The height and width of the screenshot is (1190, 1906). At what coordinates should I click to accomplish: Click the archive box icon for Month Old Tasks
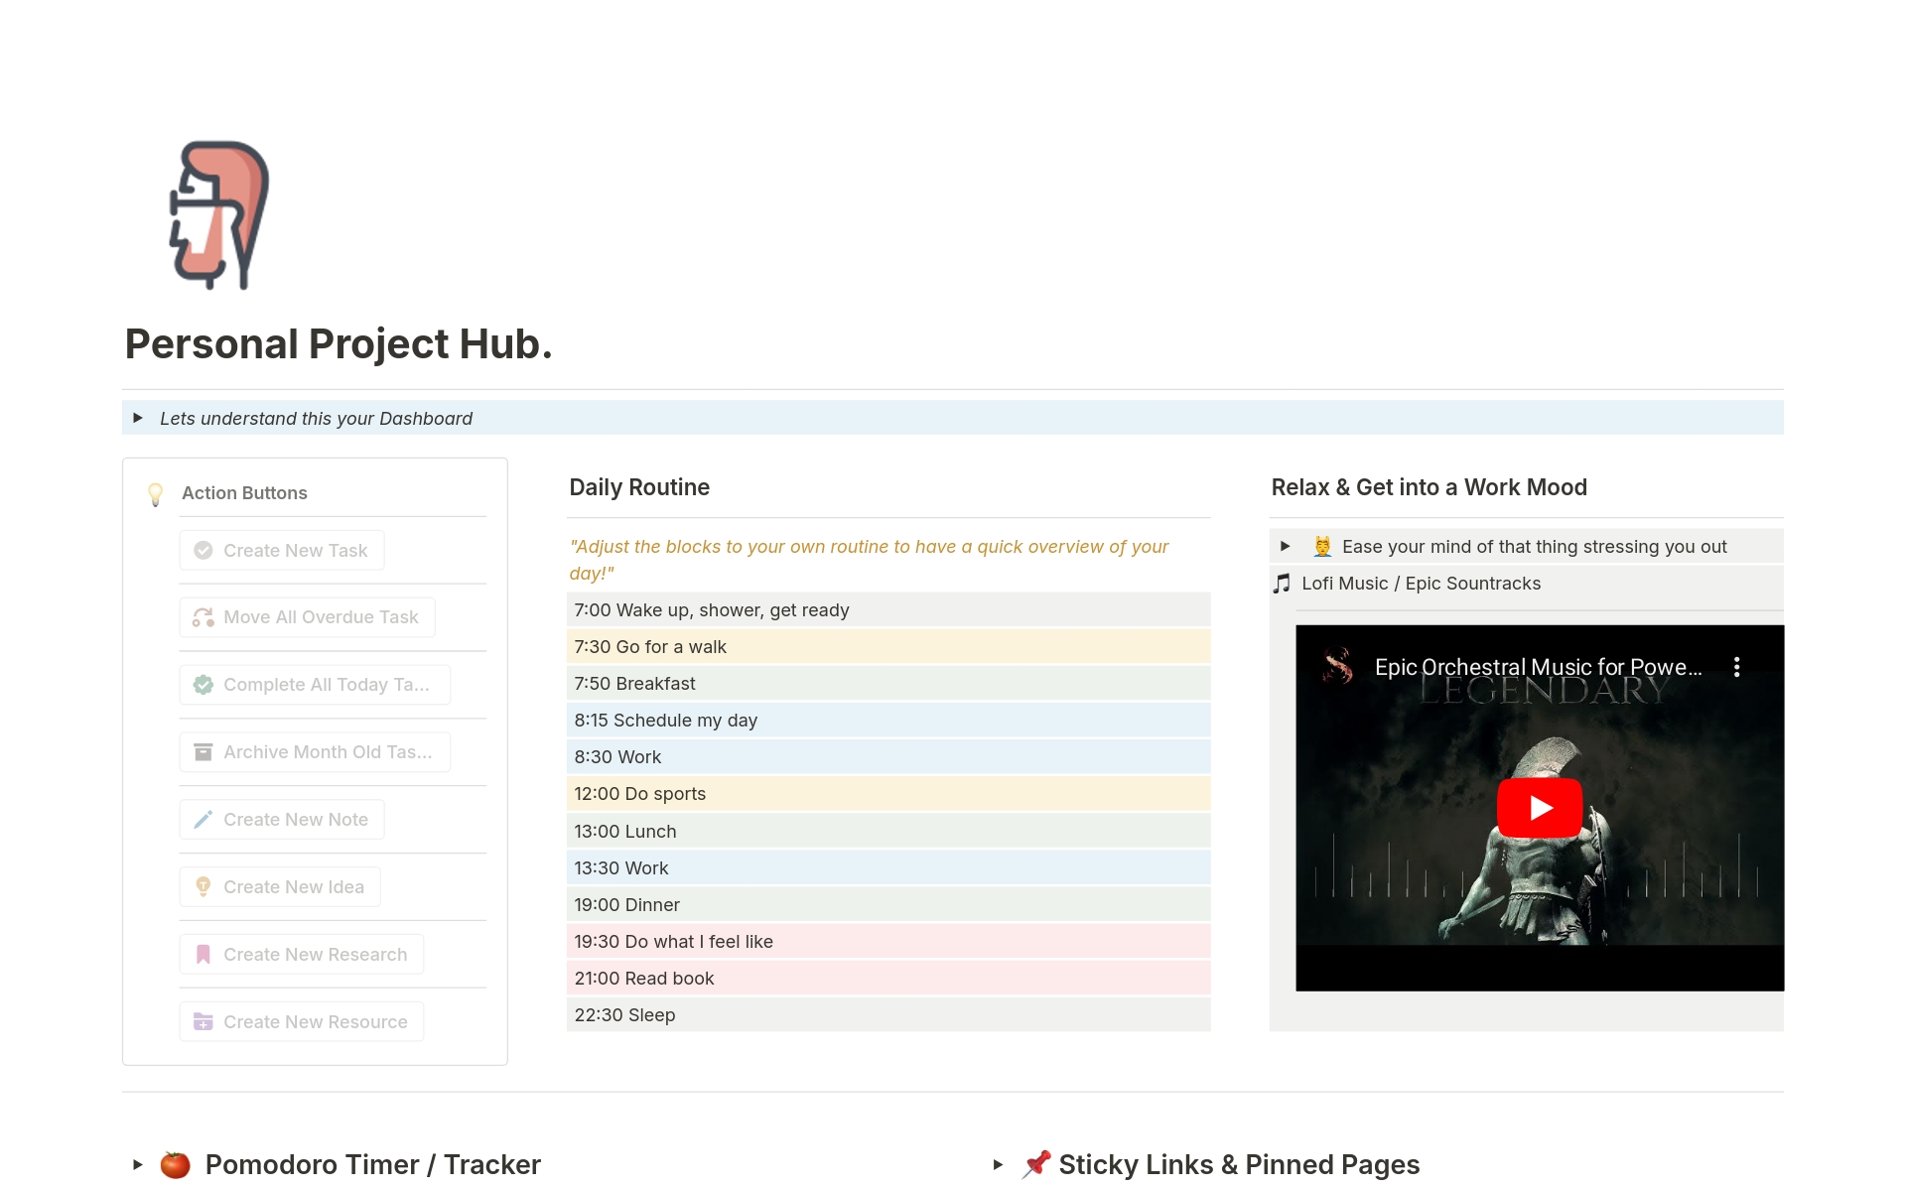(x=204, y=752)
